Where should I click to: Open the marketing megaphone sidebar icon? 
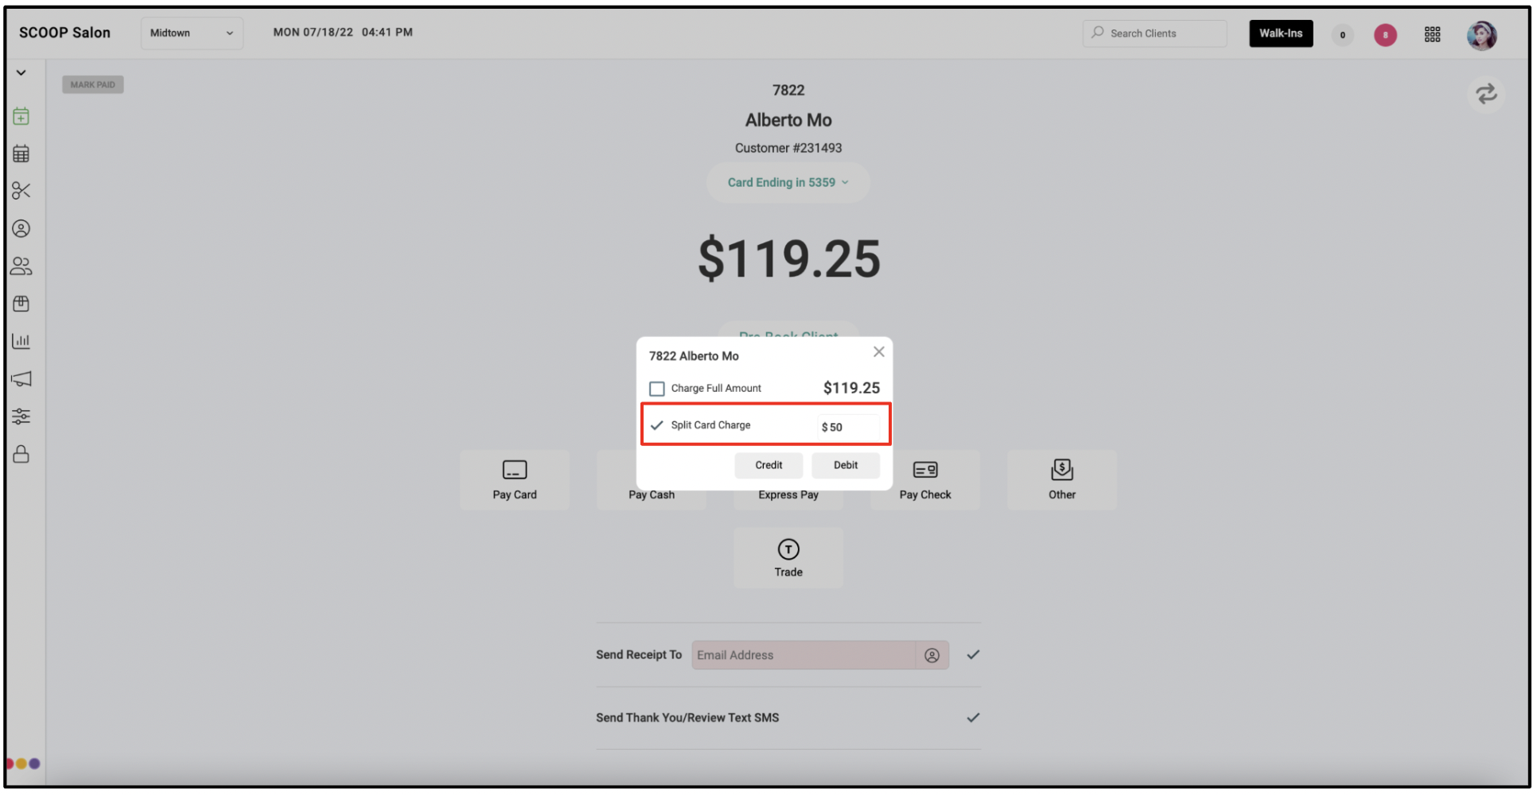tap(21, 379)
